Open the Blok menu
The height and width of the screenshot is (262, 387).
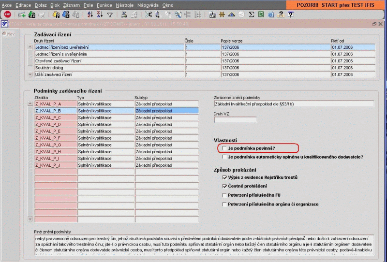pyautogui.click(x=55, y=5)
